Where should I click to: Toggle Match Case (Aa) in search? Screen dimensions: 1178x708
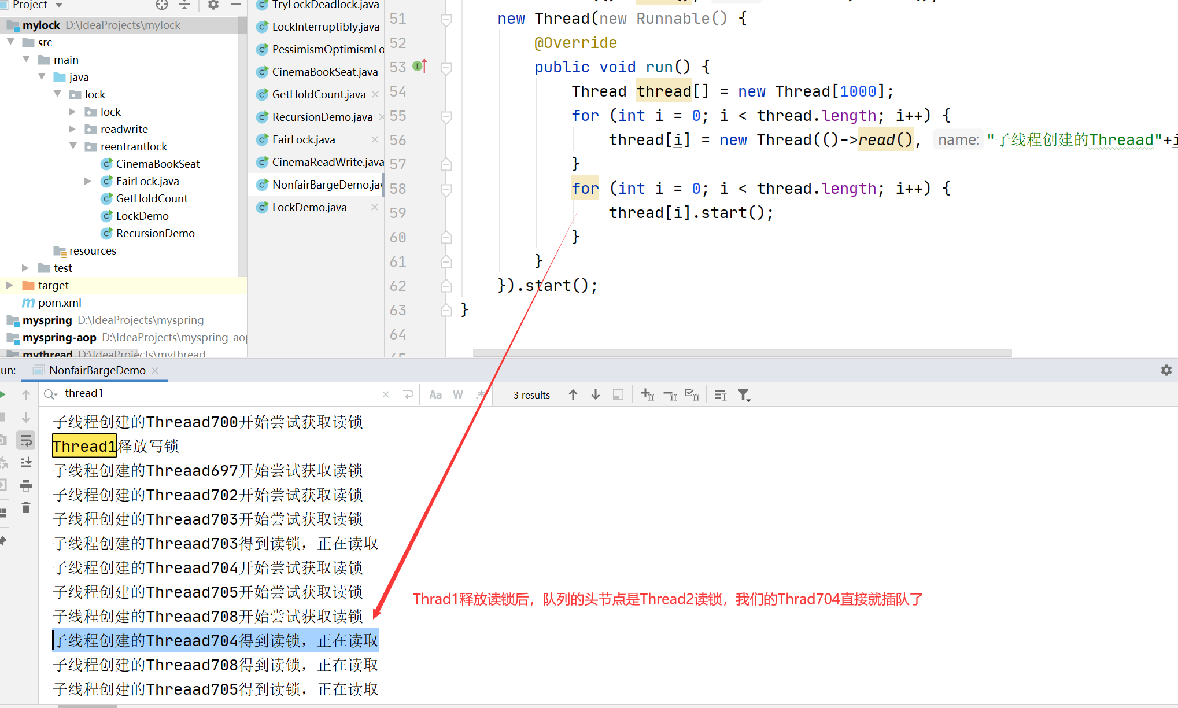click(435, 395)
